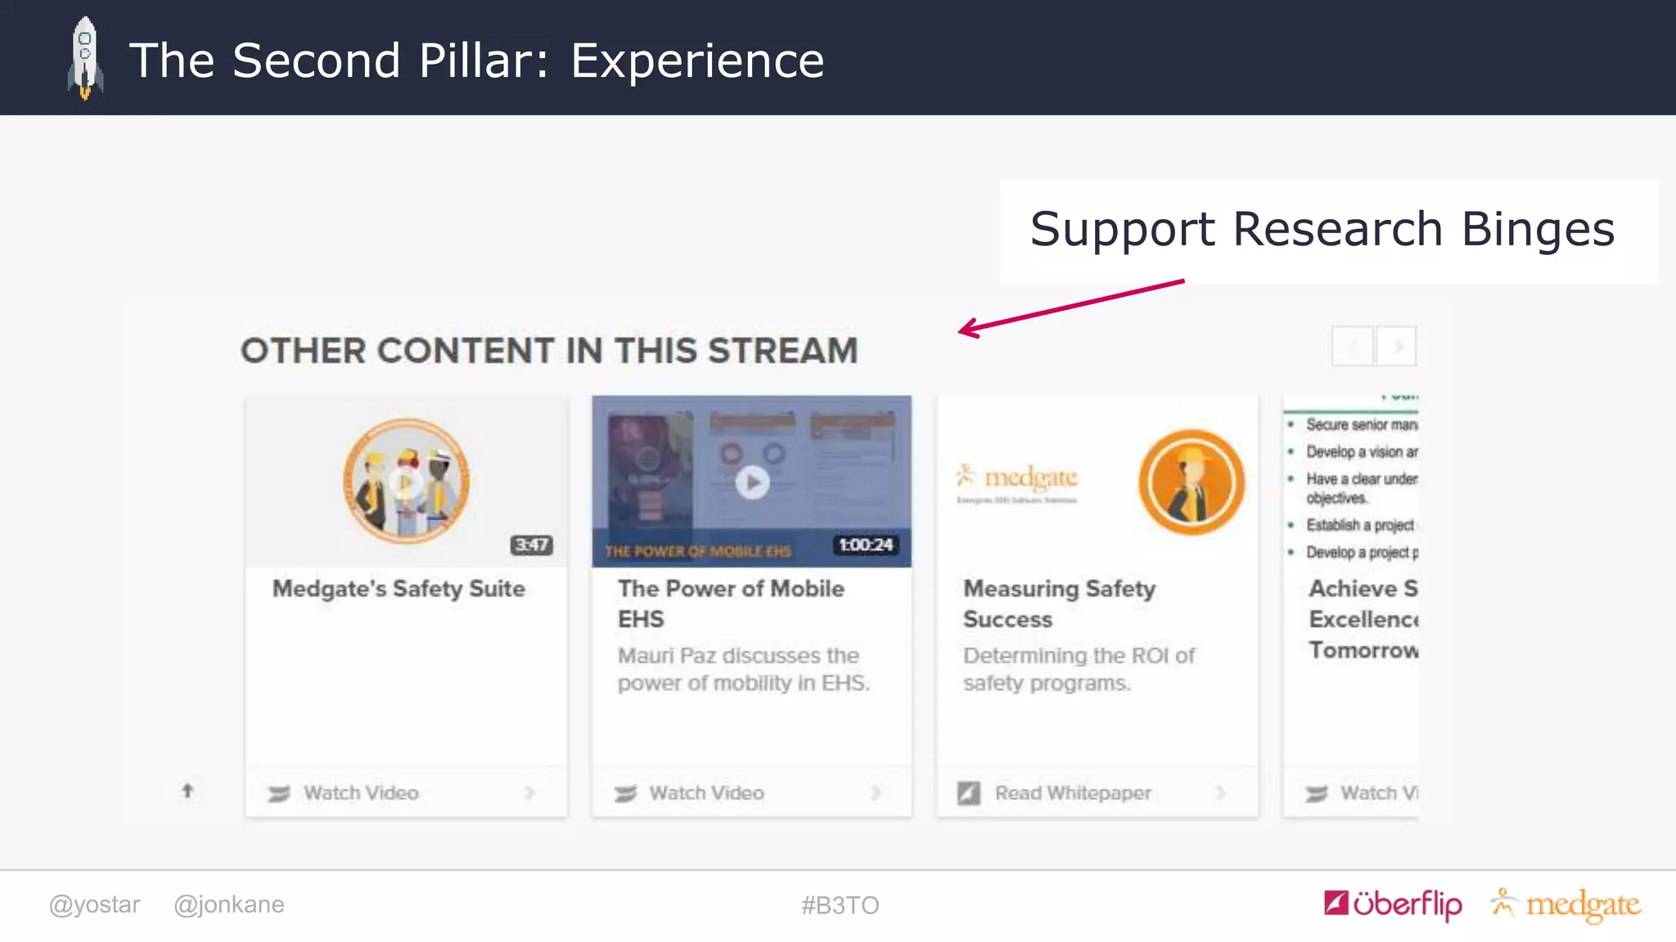Click Determining the ROI description text
This screenshot has width=1676, height=942.
[x=1079, y=669]
